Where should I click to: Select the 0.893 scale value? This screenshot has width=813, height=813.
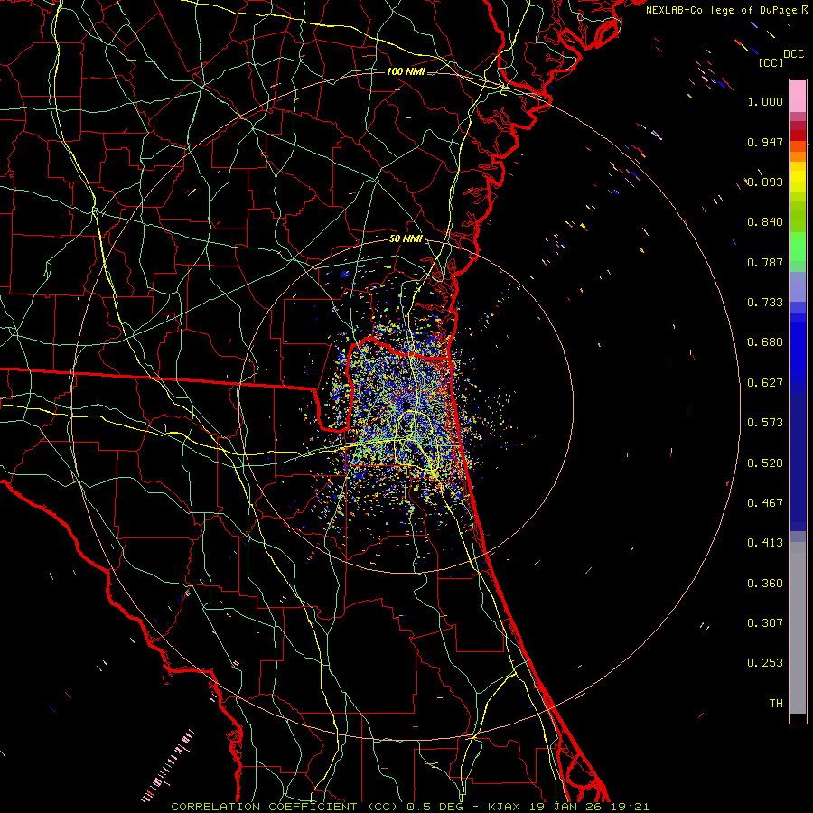(x=765, y=182)
